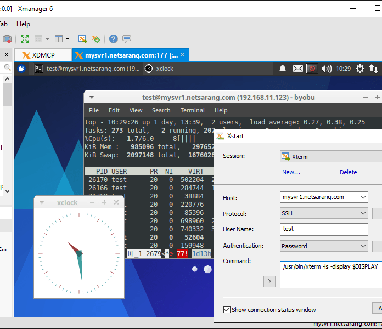382x329 pixels.
Task: Click the New... link in Xstart
Action: click(x=291, y=172)
